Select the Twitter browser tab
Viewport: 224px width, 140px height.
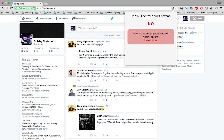[27, 3]
